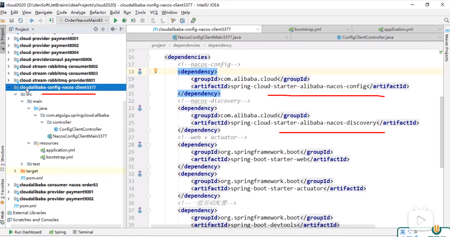Toggle fold marker on line 32
Image resolution: width=450 pixels, height=237 pixels.
(x=148, y=174)
